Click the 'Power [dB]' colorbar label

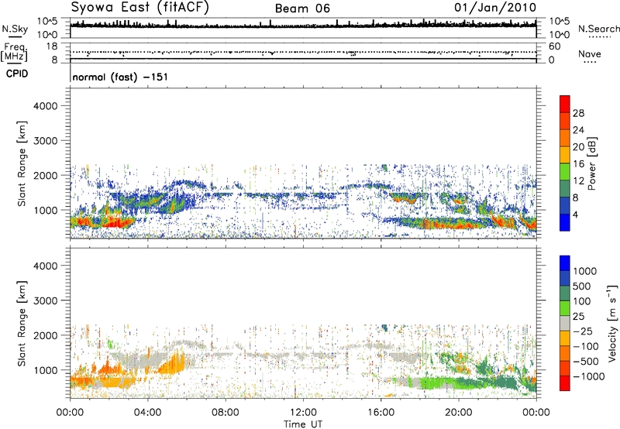click(x=592, y=163)
